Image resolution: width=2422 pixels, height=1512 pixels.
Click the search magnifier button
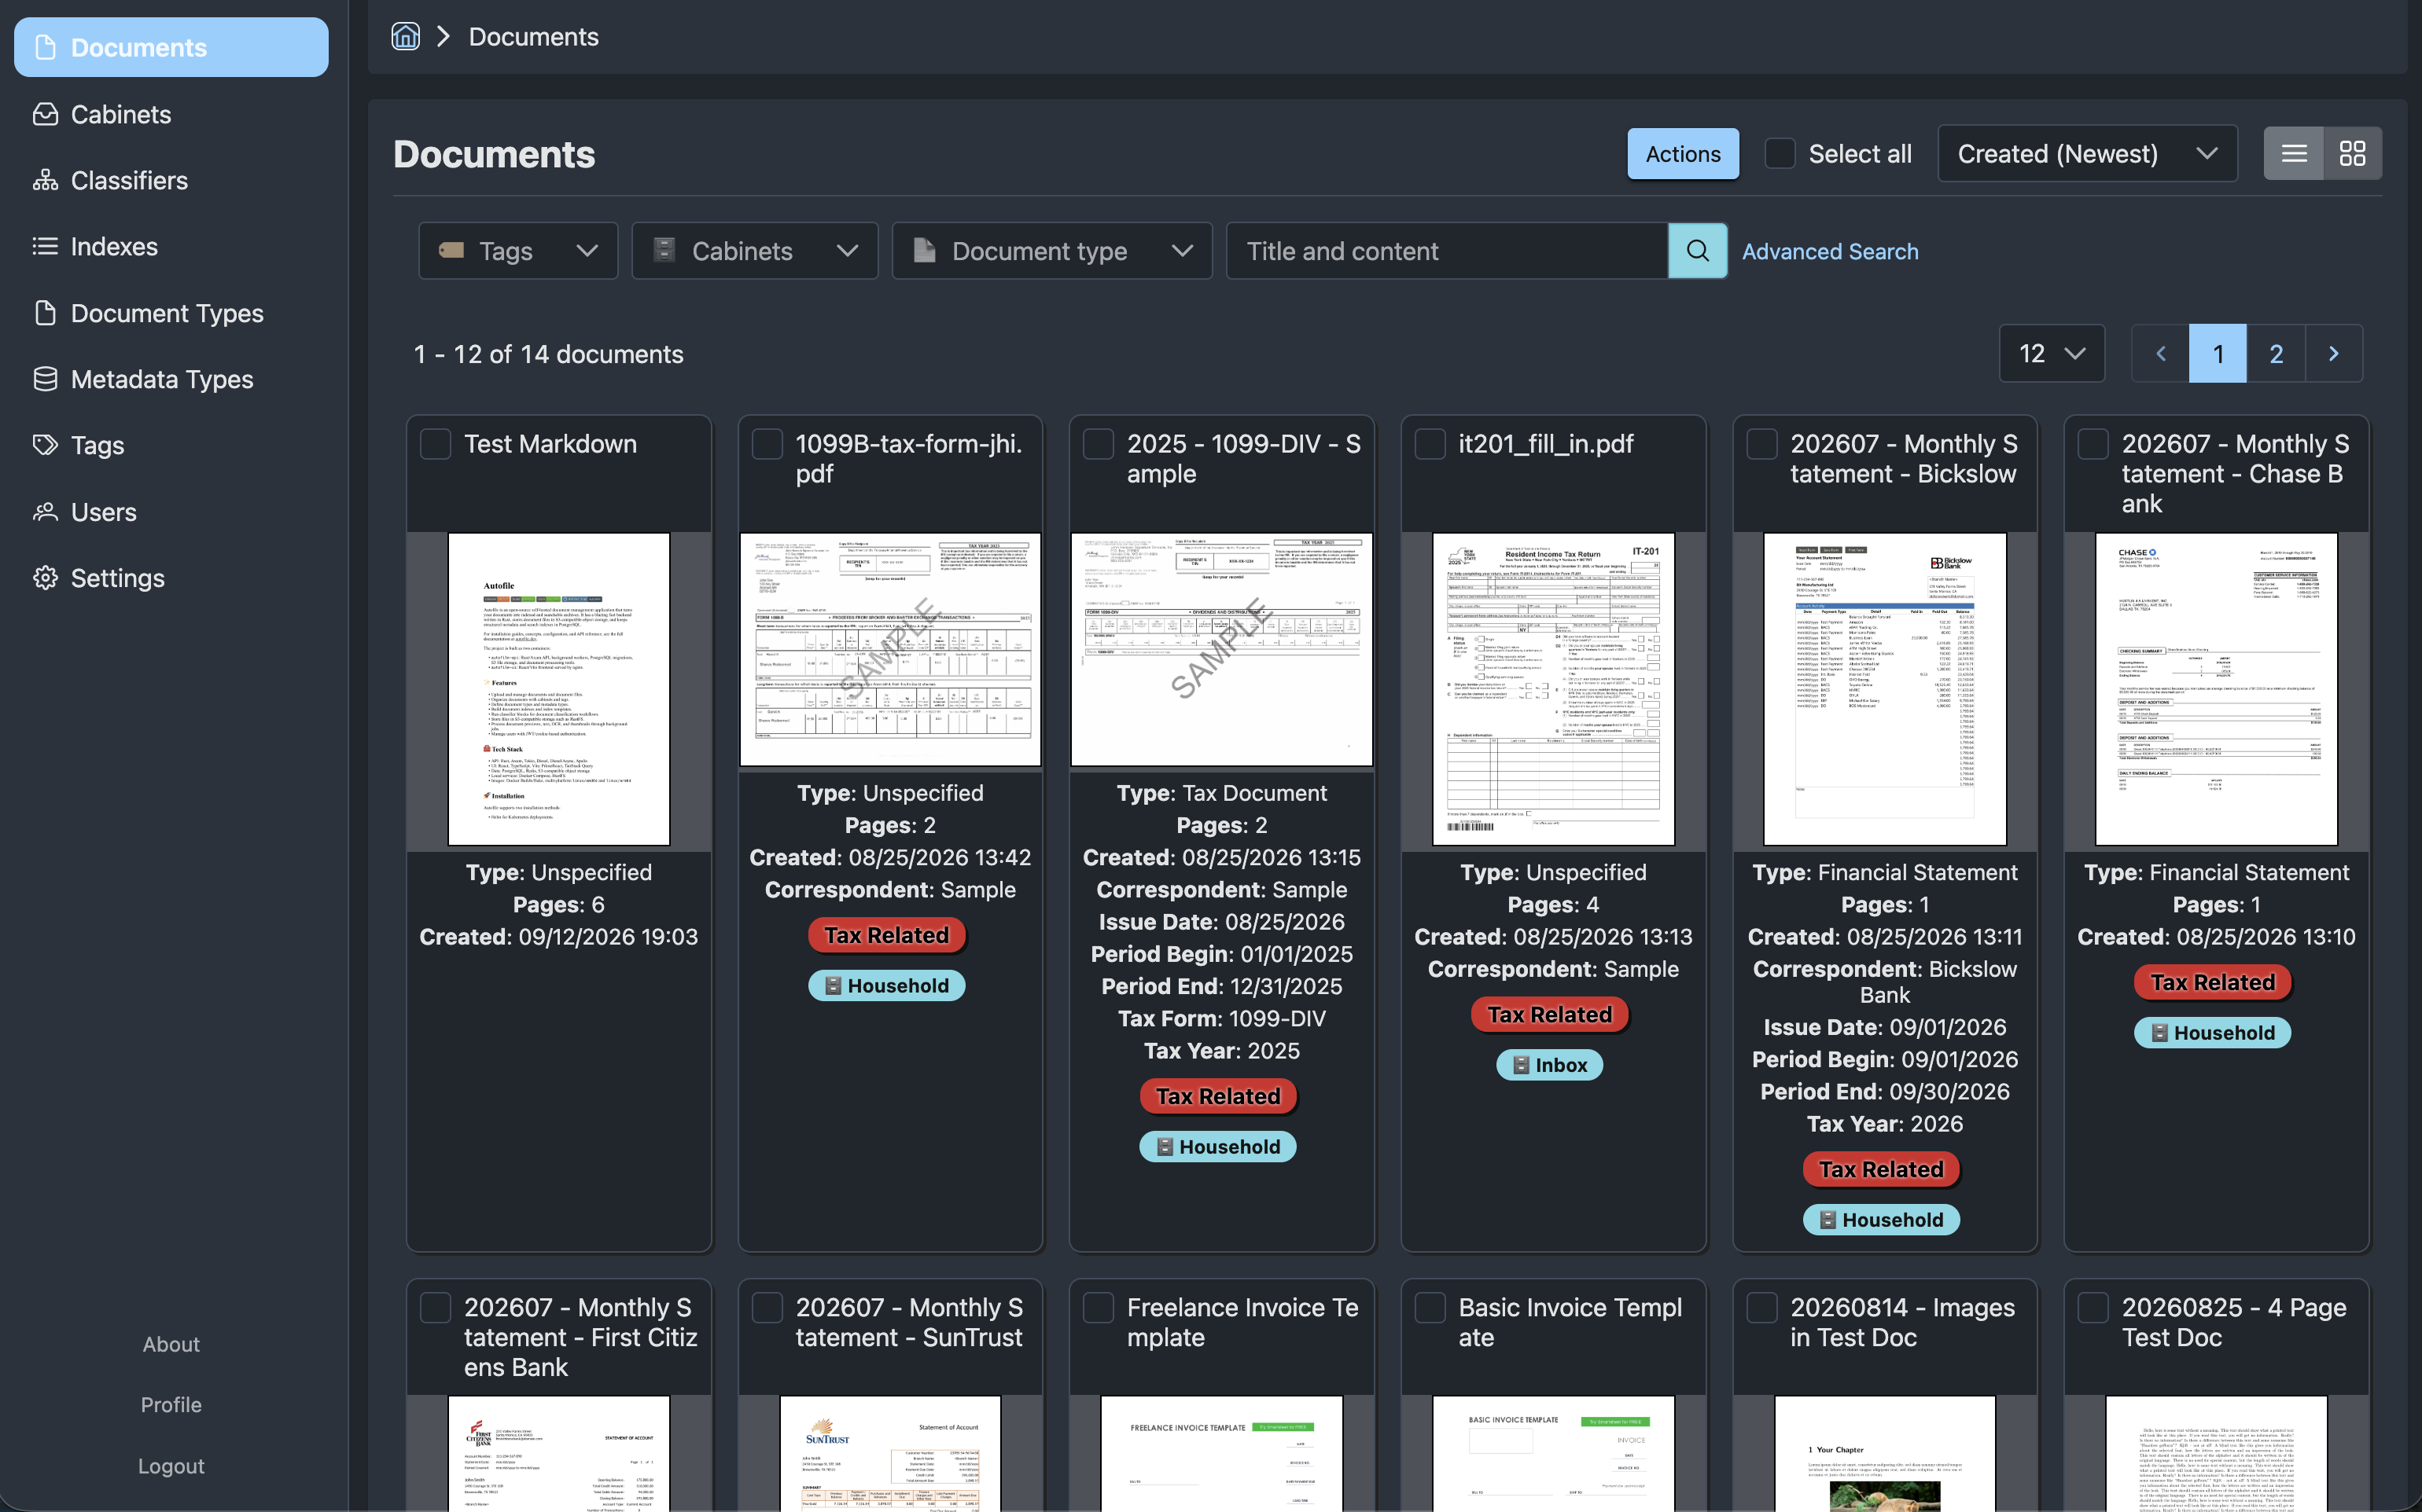pyautogui.click(x=1698, y=250)
